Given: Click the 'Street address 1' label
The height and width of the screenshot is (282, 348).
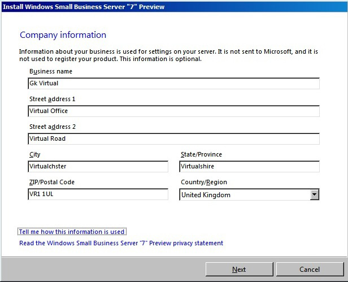Looking at the screenshot, I should tap(52, 99).
